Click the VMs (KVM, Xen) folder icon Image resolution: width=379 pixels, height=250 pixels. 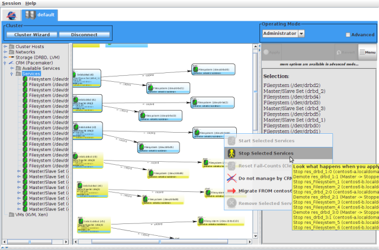coord(11,214)
